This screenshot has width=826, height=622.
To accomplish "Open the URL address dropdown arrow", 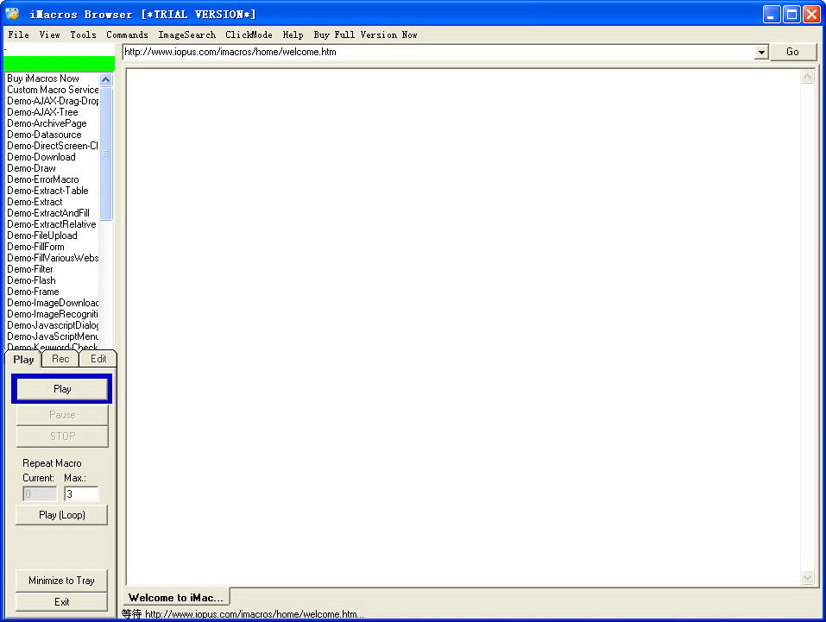I will click(761, 53).
